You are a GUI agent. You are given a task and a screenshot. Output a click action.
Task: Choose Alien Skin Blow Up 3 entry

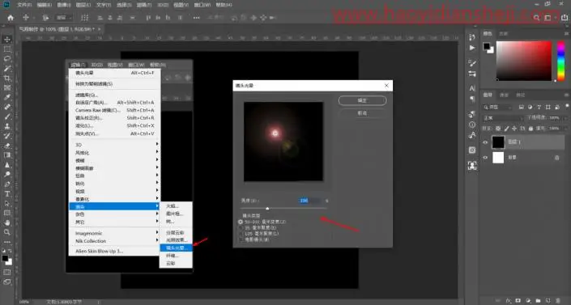tap(114, 251)
